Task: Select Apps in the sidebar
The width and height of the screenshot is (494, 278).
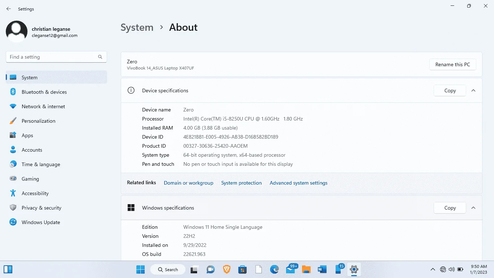Action: pyautogui.click(x=56, y=135)
